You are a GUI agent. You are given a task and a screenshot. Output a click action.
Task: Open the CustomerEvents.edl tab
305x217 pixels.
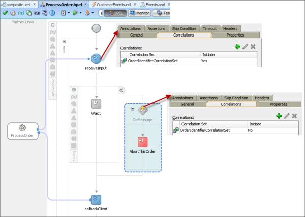(114, 4)
